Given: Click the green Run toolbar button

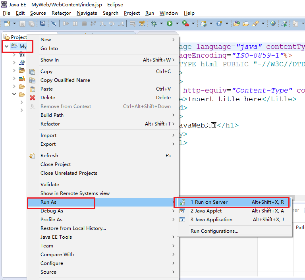Looking at the screenshot, I should pos(170,23).
